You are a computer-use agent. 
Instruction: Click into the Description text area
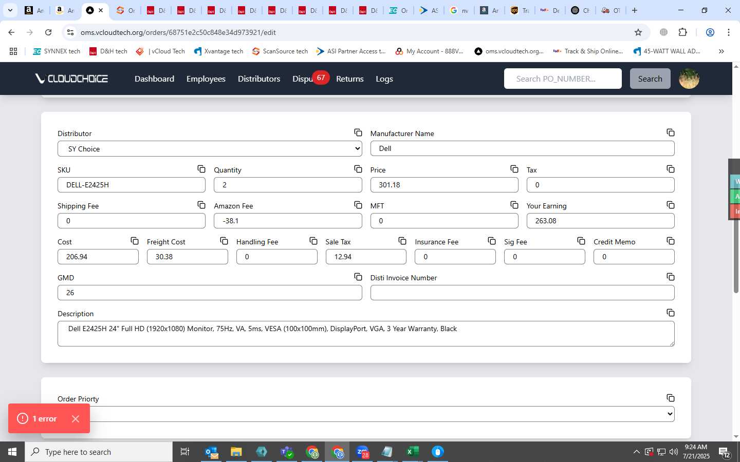tap(366, 334)
